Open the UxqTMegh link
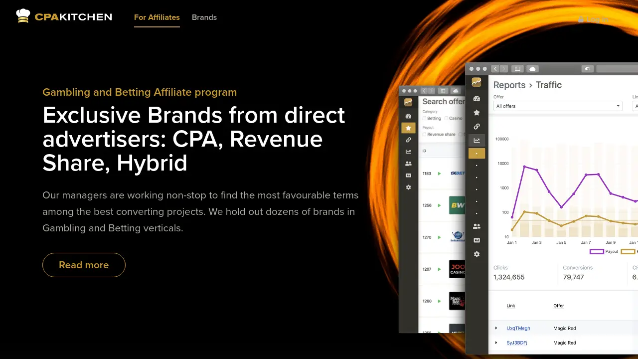 (518, 328)
